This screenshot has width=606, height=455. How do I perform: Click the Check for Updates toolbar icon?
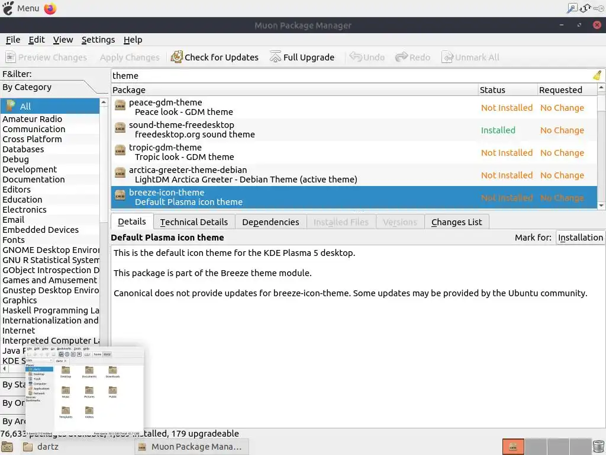pos(176,57)
